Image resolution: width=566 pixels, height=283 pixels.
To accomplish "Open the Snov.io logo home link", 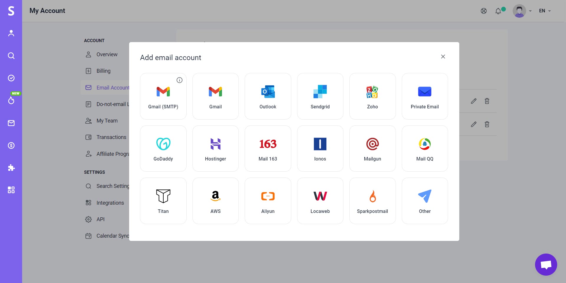I will 11,11.
